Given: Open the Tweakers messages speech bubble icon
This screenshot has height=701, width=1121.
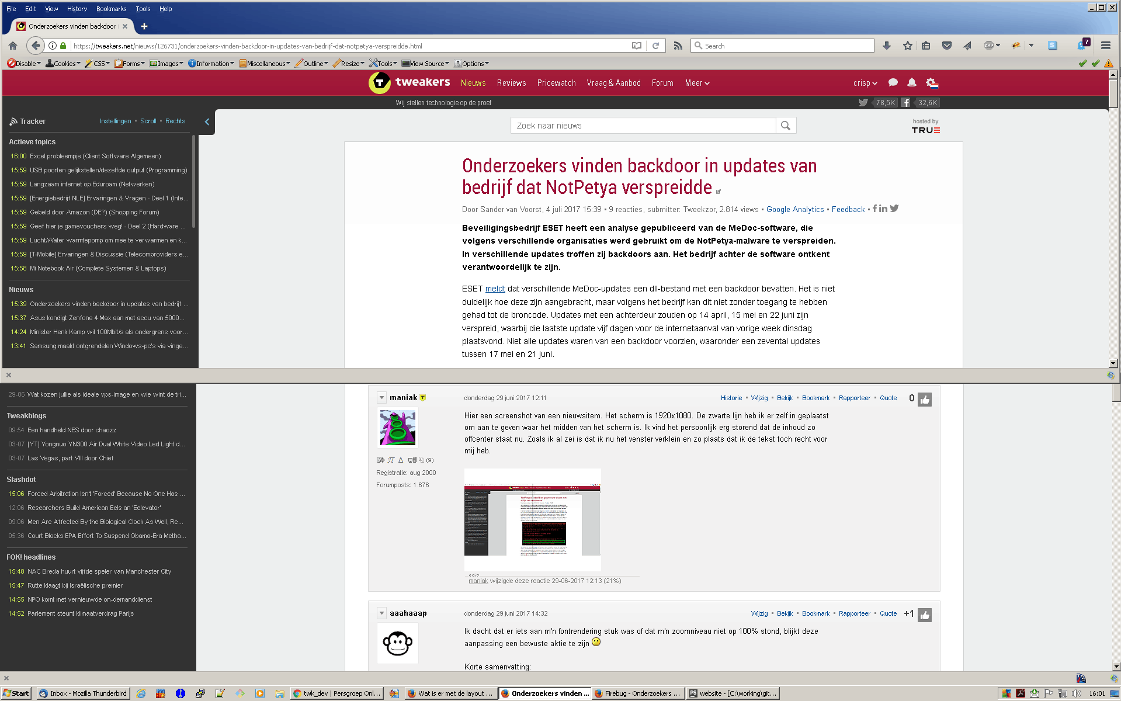Looking at the screenshot, I should click(x=893, y=83).
